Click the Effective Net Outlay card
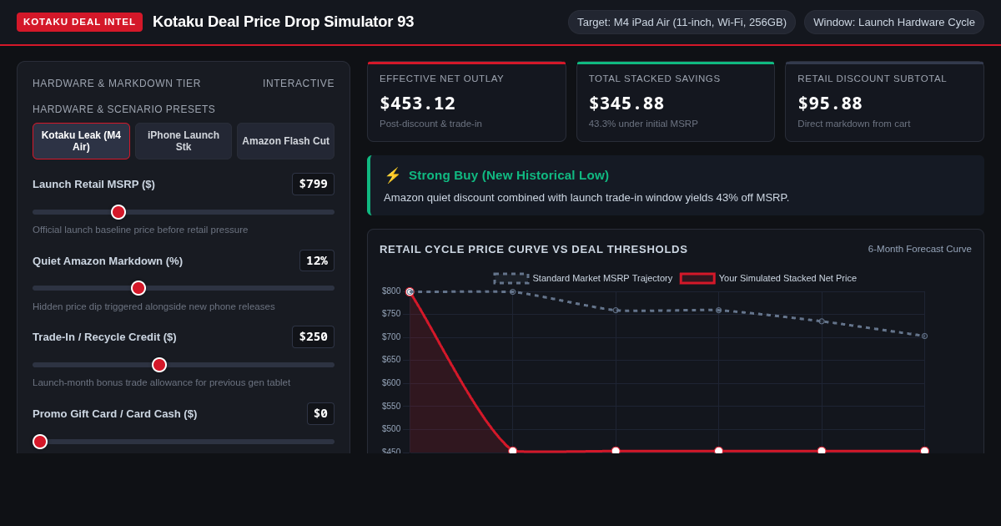The width and height of the screenshot is (1001, 526). pyautogui.click(x=466, y=102)
